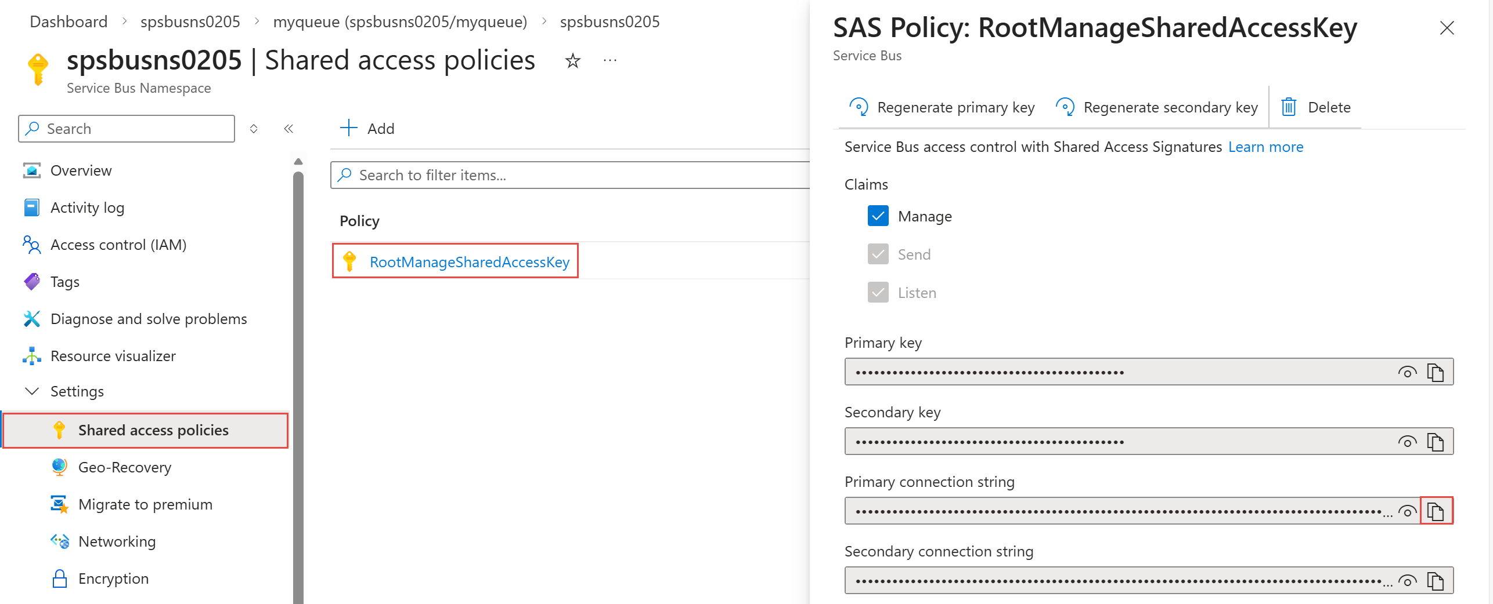The image size is (1493, 604).
Task: Open Geo-Recovery settings
Action: tap(125, 467)
